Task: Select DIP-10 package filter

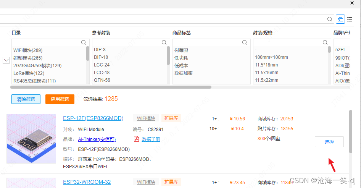Action: pos(101,57)
